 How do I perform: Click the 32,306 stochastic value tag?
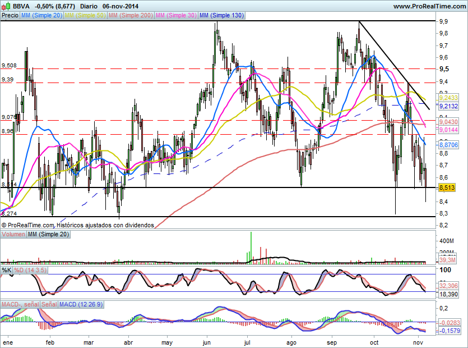(x=448, y=286)
